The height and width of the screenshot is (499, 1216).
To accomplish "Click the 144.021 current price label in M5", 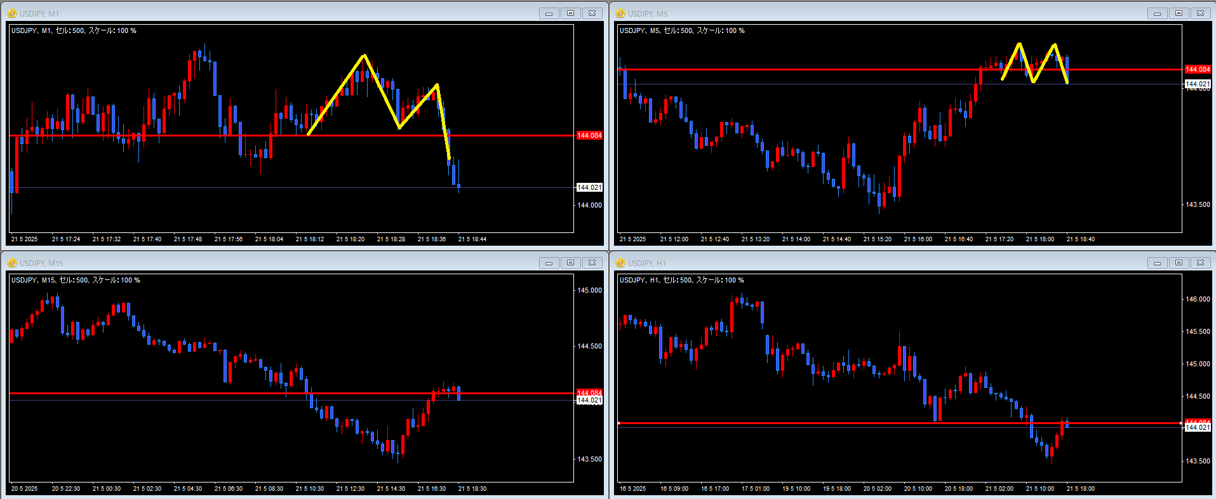I will point(1198,84).
